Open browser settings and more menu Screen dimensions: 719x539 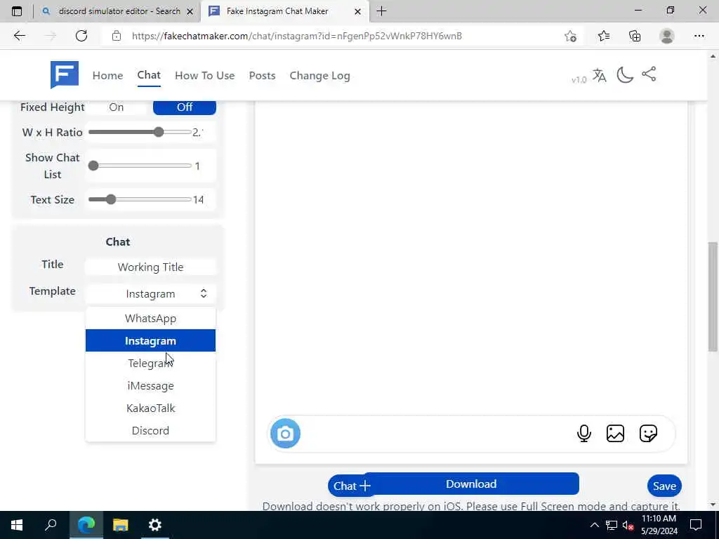click(x=699, y=36)
